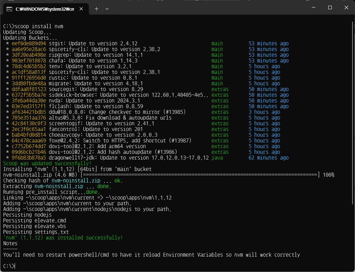Click the line 'ripgrep: Update to version 14.1.1'
This screenshot has height=272, width=355.
tap(96, 55)
